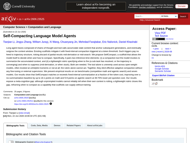Click Export BibTeX Citation
Screen dimensions: 190x143
pyautogui.click(x=163, y=75)
